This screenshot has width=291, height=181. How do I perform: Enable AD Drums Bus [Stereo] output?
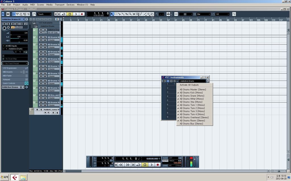click(191, 124)
